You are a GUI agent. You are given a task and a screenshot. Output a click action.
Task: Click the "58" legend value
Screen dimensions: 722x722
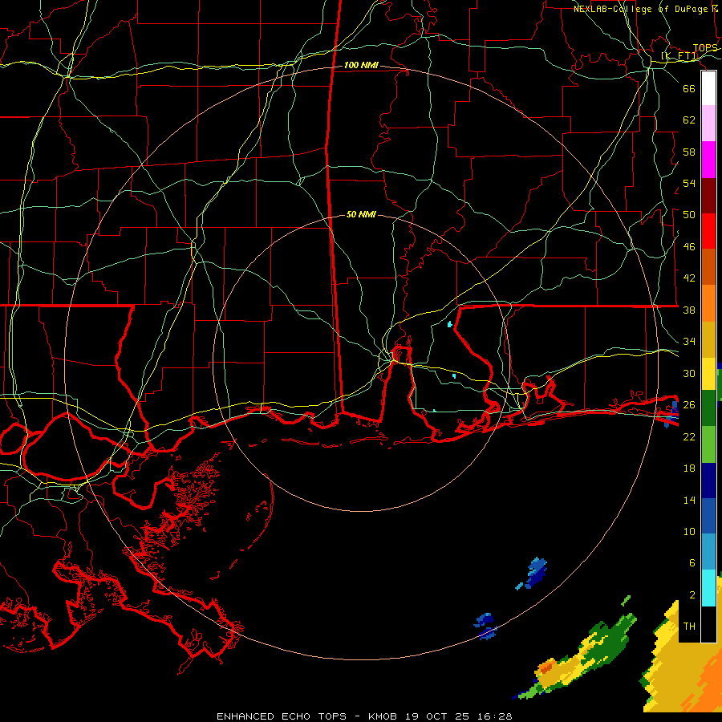[x=689, y=152]
